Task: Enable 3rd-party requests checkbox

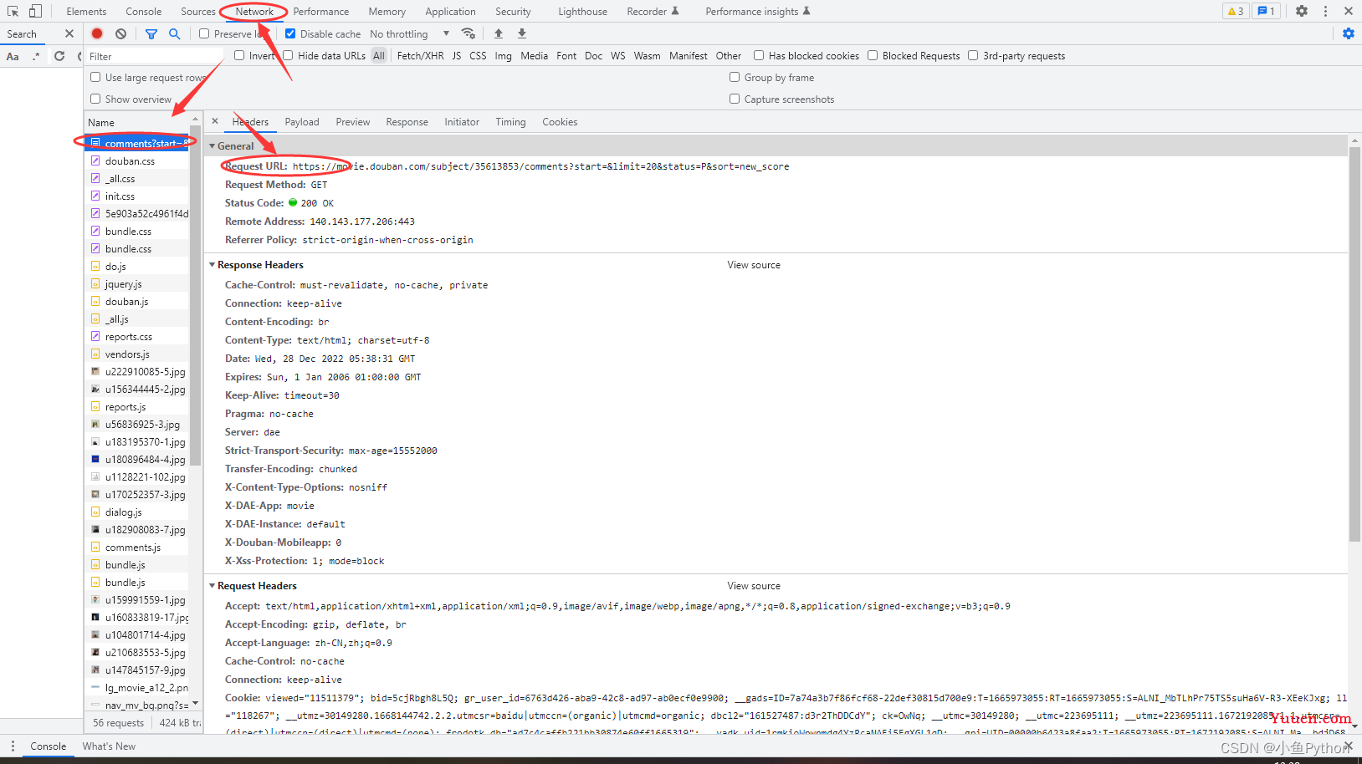Action: coord(973,55)
